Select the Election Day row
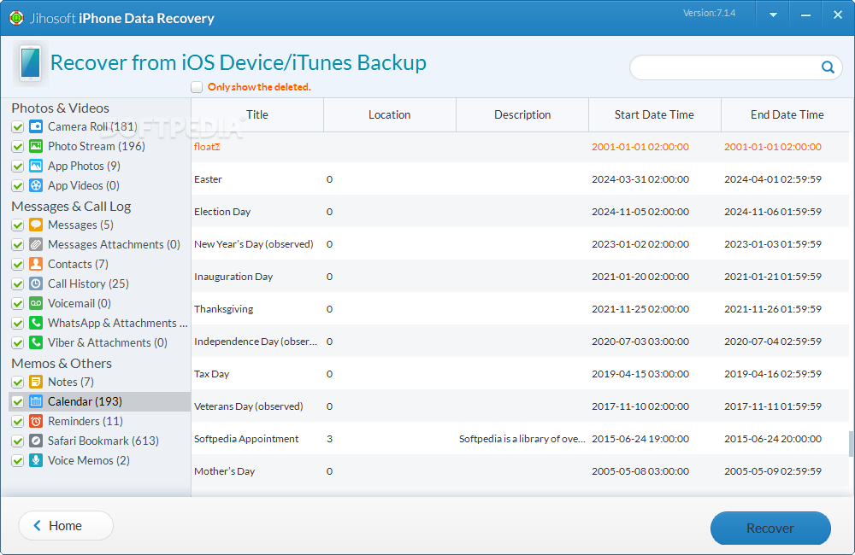The height and width of the screenshot is (555, 855). 520,211
